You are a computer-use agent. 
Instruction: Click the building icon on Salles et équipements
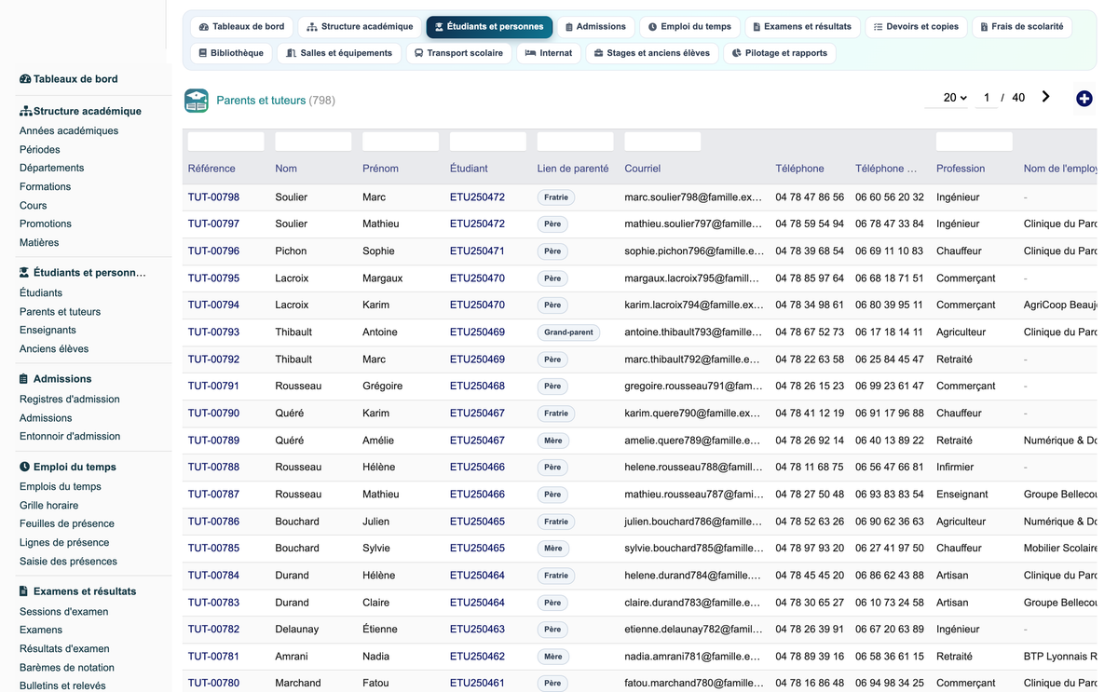291,53
